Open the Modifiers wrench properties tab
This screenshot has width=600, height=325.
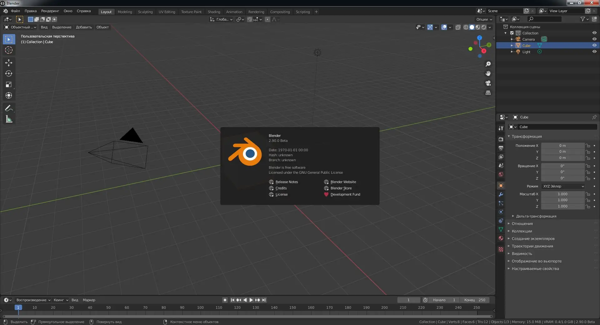(501, 194)
